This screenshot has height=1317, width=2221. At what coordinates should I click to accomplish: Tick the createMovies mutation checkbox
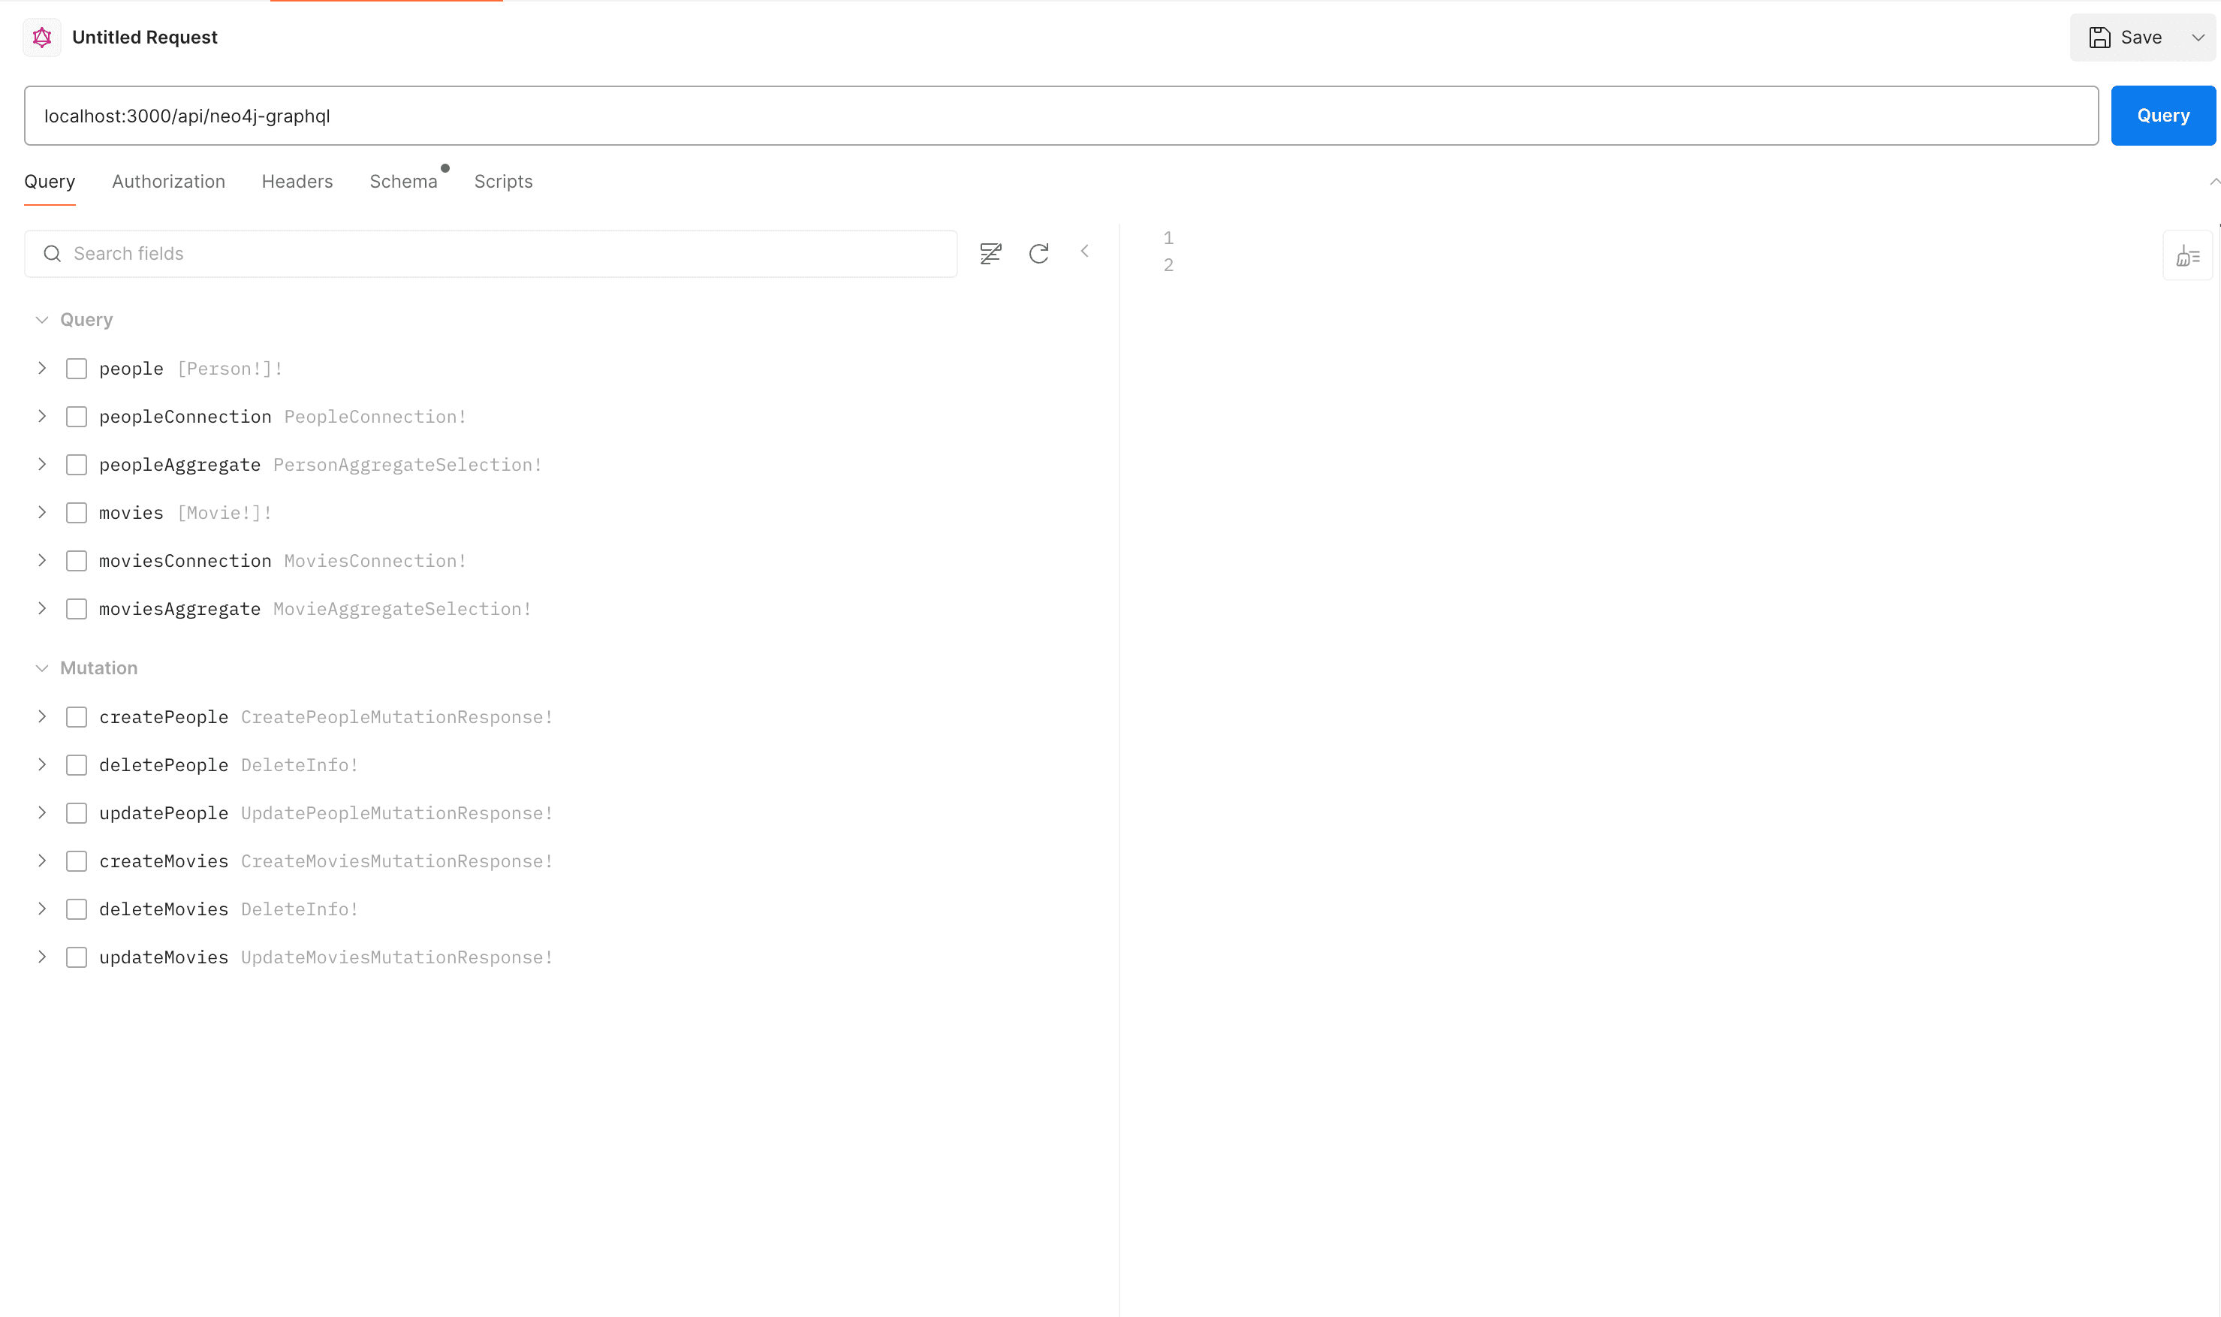[x=77, y=860]
